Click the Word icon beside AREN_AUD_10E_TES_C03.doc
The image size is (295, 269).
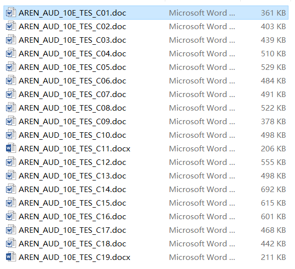tap(11, 40)
